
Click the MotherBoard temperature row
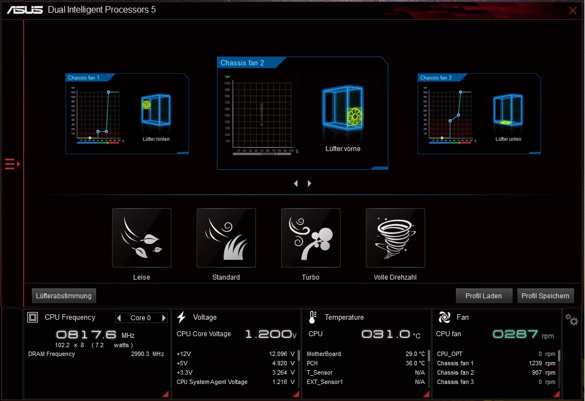pyautogui.click(x=366, y=354)
